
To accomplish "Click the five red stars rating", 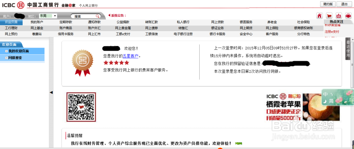I will tap(116, 63).
